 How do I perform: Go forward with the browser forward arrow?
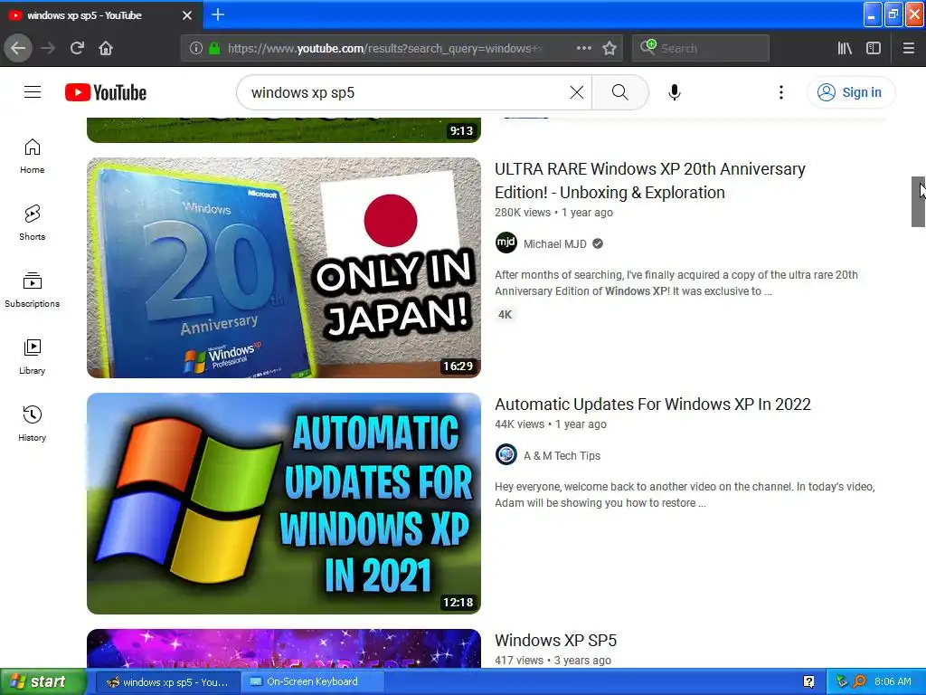[49, 48]
